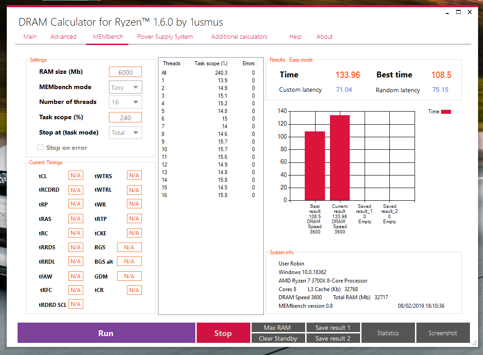
Task: Click the tWTRS timing value field
Action: pyautogui.click(x=134, y=175)
